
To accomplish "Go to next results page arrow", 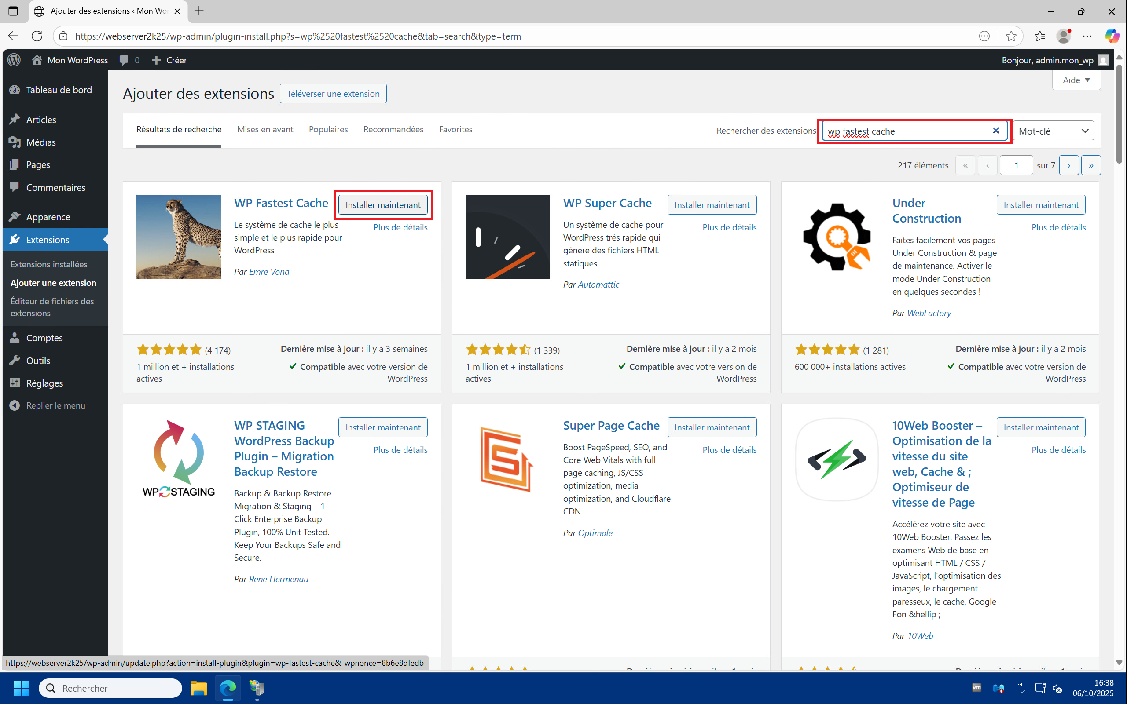I will coord(1069,165).
